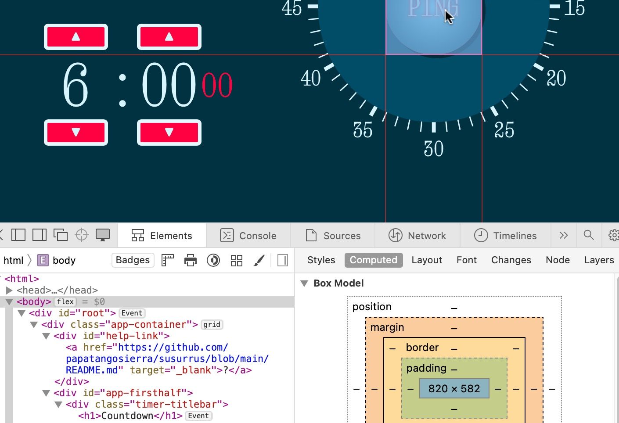This screenshot has height=423, width=619.
Task: Click the 20 mark on the dial
Action: point(556,79)
